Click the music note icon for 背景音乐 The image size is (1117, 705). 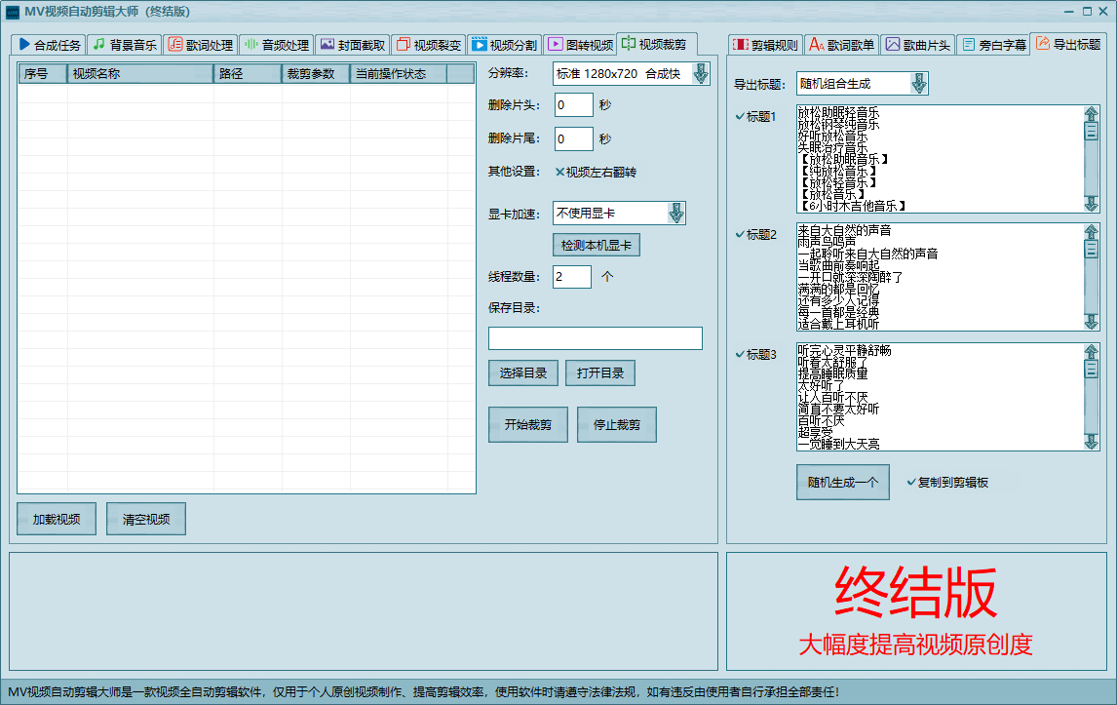[98, 45]
